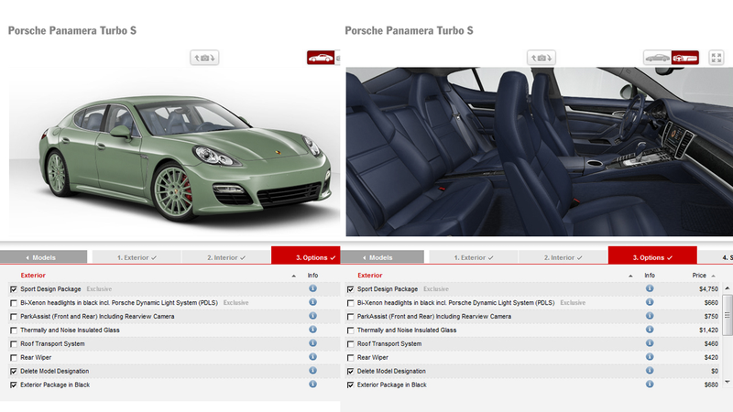Uncheck Delete Model Designation in right panel
733x412 pixels.
coord(351,372)
